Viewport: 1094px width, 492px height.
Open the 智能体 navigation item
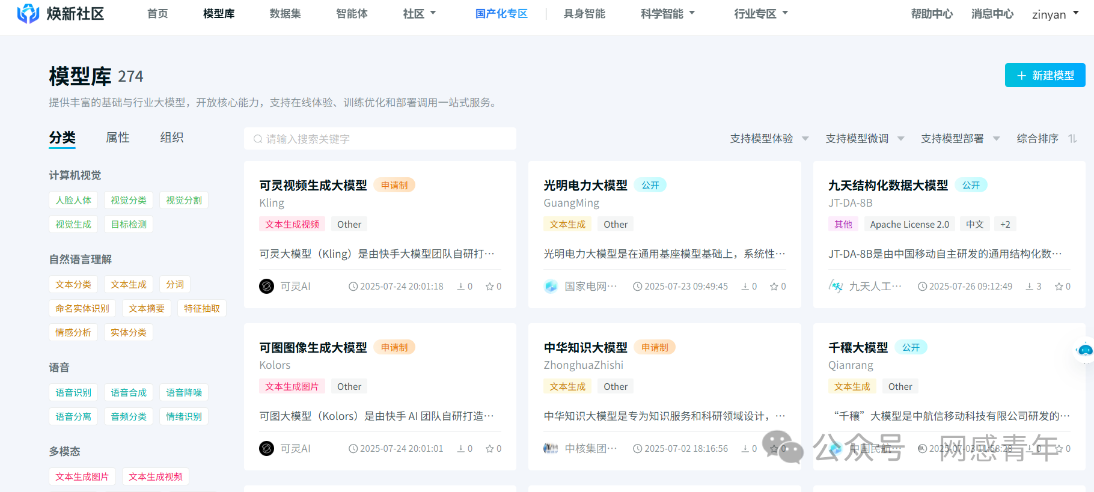tap(352, 13)
